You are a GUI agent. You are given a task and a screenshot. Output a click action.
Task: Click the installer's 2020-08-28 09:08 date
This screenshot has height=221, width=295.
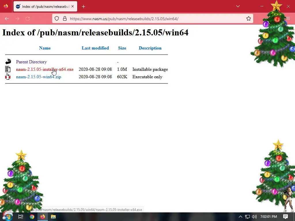(95, 69)
